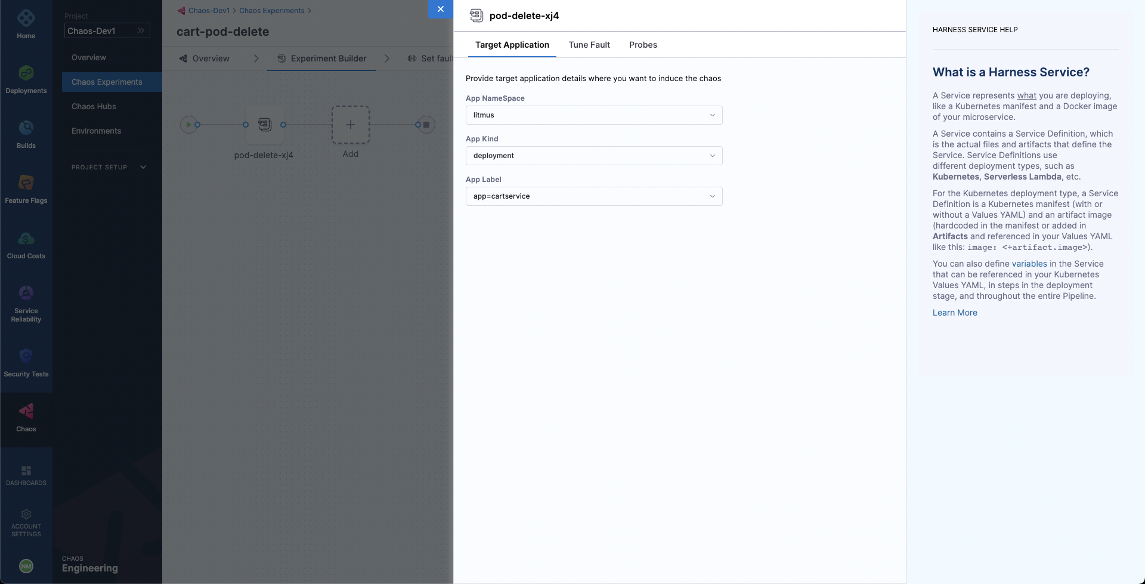The height and width of the screenshot is (584, 1145).
Task: Click the experiment start play node
Action: [189, 125]
